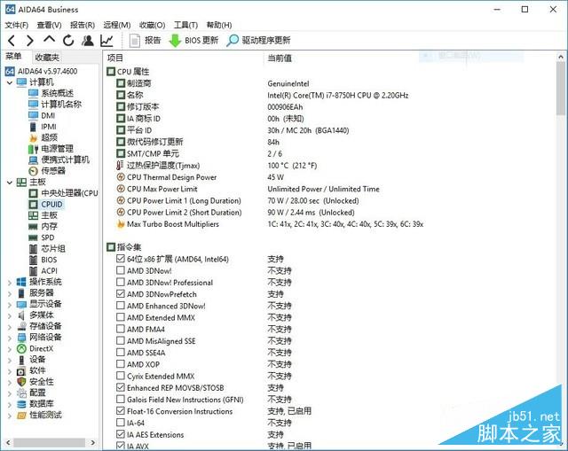
Task: Click the 报告 toolbar button
Action: point(146,40)
